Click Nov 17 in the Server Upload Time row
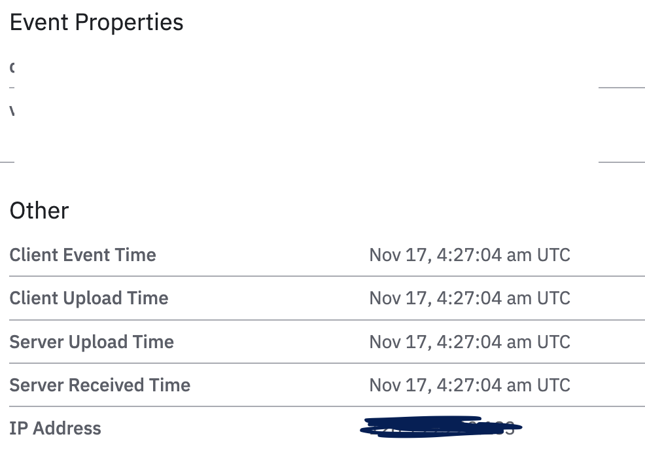Image resolution: width=645 pixels, height=462 pixels. [394, 342]
